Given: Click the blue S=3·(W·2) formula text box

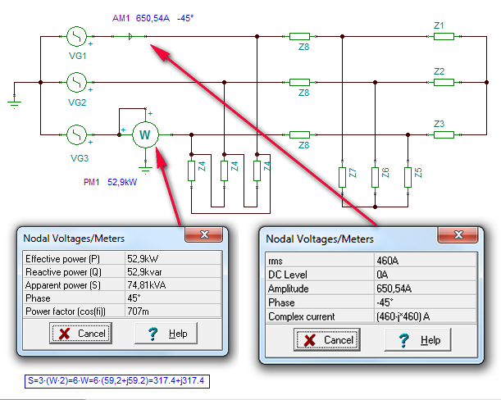Looking at the screenshot, I should point(116,380).
